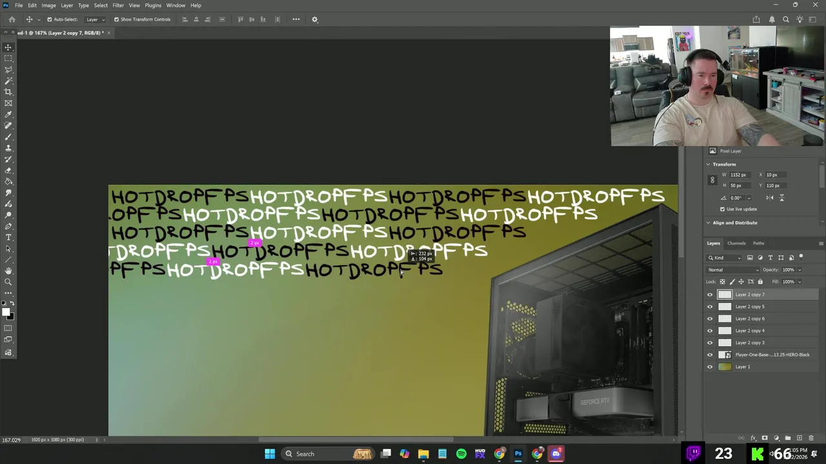826x464 pixels.
Task: Click the Search icon at top right
Action: click(x=786, y=19)
